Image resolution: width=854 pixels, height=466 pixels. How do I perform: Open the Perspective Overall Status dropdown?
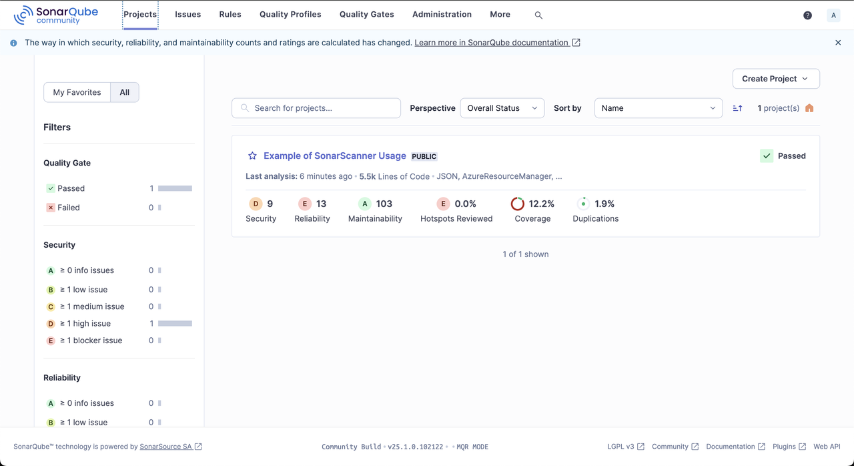click(502, 108)
